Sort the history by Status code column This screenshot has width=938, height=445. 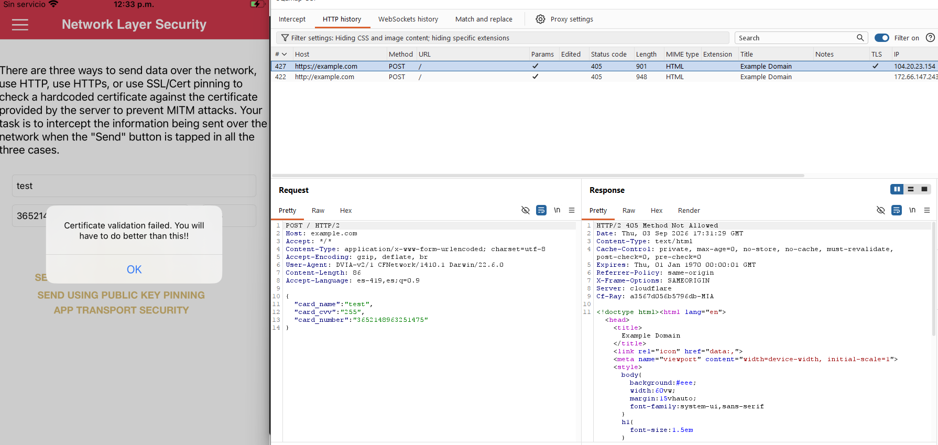click(x=609, y=55)
